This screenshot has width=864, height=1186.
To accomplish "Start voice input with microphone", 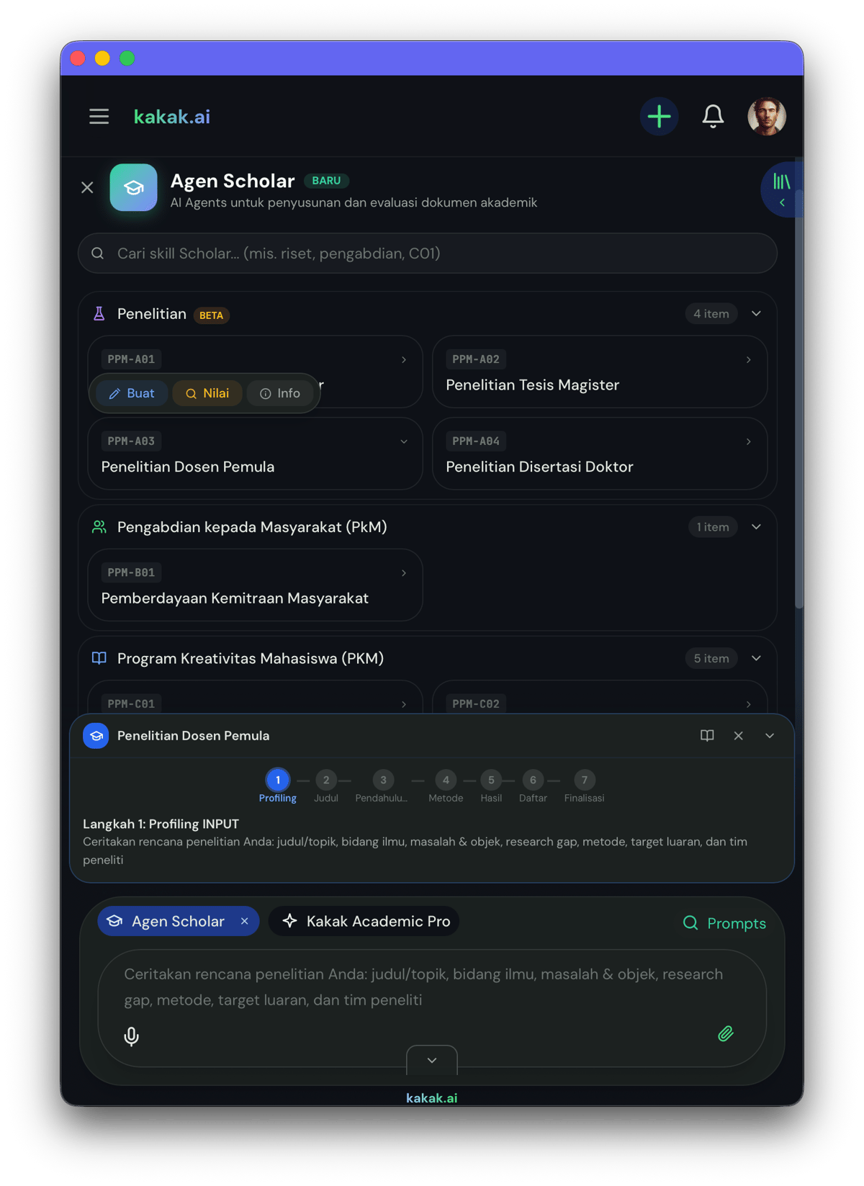I will (x=132, y=1036).
